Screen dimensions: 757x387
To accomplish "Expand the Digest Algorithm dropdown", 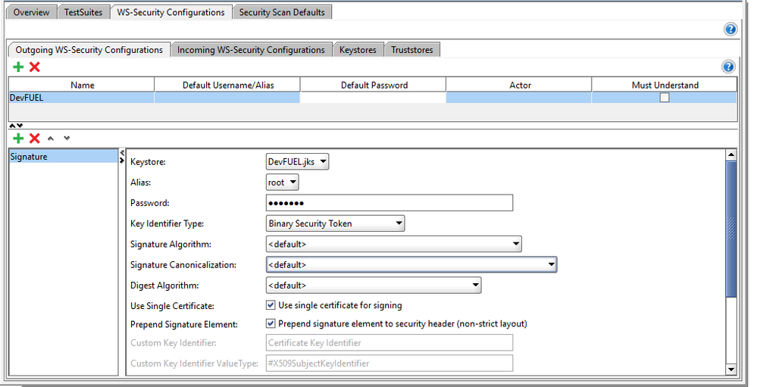I will coord(374,286).
